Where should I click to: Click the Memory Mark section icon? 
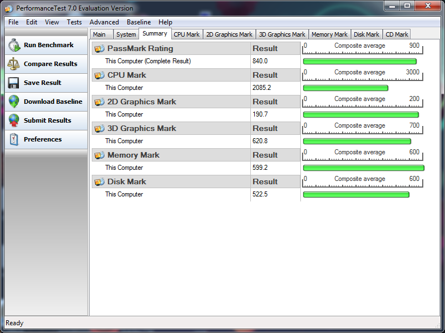coord(100,155)
